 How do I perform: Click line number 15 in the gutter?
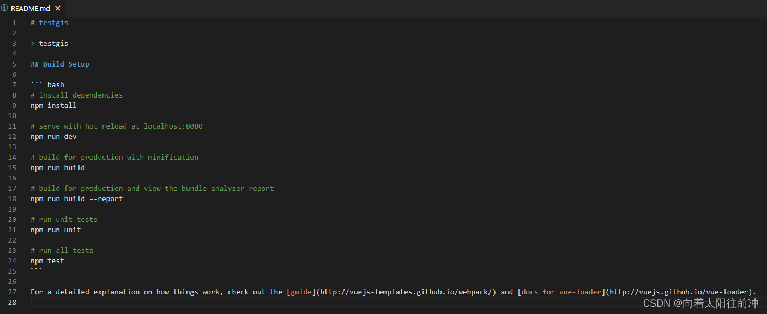coord(12,168)
